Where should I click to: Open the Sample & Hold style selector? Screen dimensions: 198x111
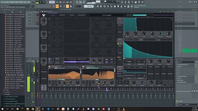tap(129, 76)
